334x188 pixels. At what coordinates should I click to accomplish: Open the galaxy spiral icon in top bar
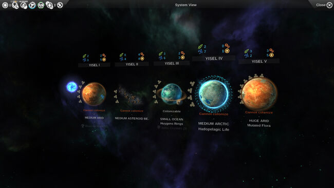(5, 5)
